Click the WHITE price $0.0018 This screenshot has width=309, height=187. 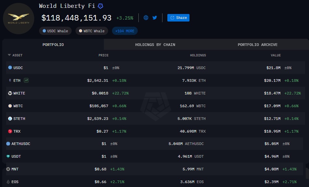(x=100, y=93)
